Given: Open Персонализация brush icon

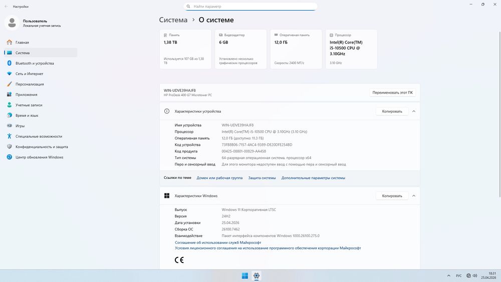Looking at the screenshot, I should [9, 84].
